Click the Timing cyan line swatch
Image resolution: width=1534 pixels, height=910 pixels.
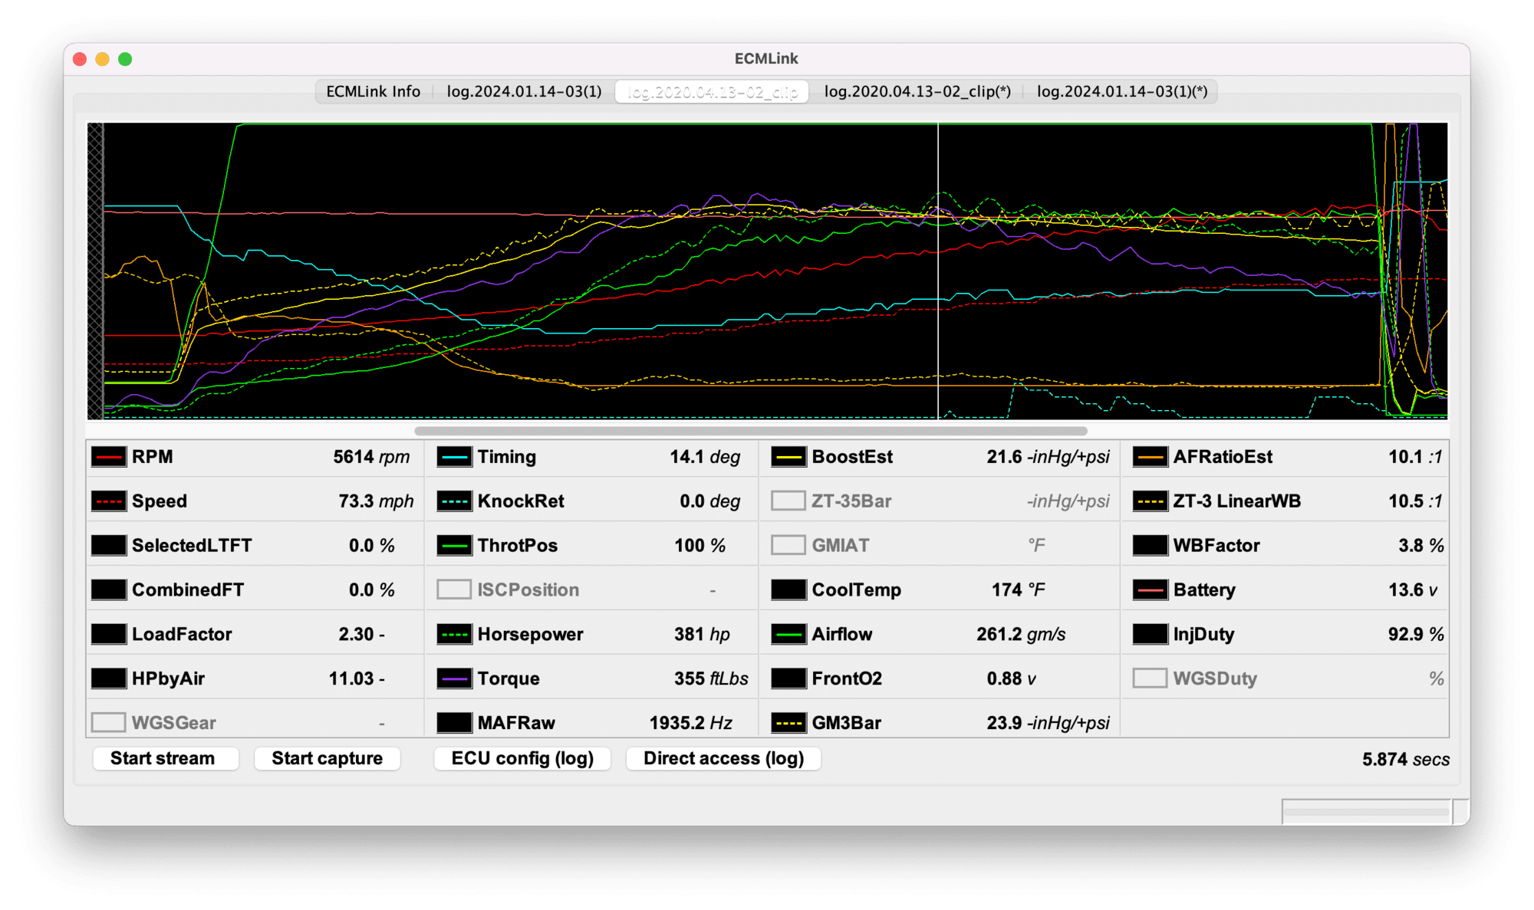[454, 457]
